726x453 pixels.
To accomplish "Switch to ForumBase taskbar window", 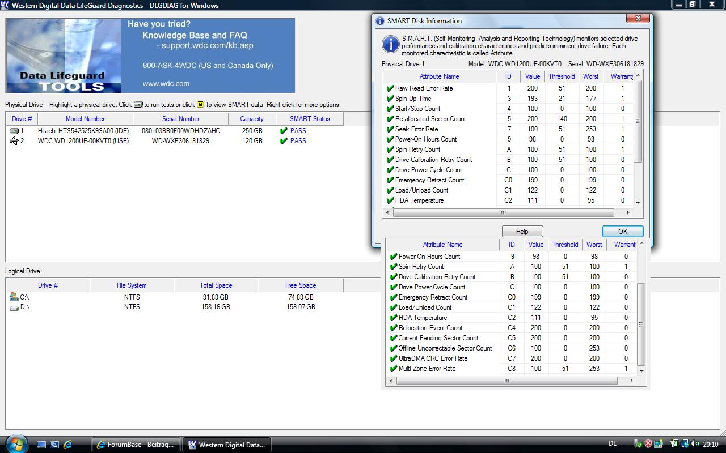I will [136, 445].
